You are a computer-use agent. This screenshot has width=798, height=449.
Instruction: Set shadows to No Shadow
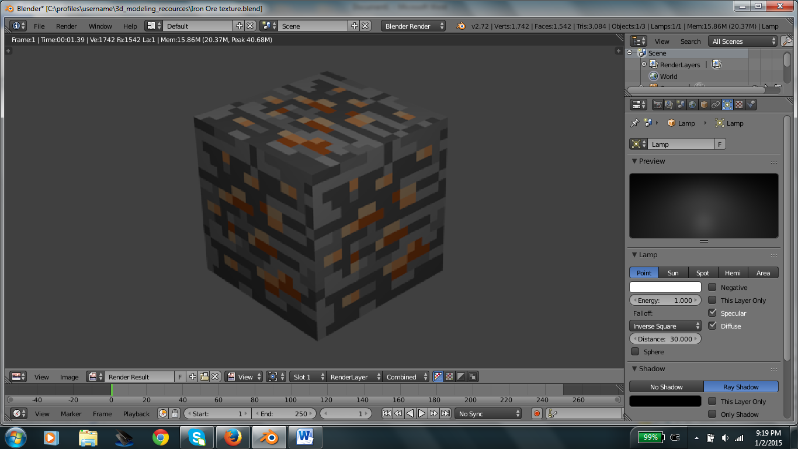pos(666,386)
